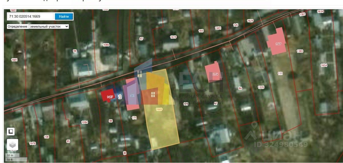The image size is (343, 163).
Task: Select parcel label 86
Action: point(240,88)
